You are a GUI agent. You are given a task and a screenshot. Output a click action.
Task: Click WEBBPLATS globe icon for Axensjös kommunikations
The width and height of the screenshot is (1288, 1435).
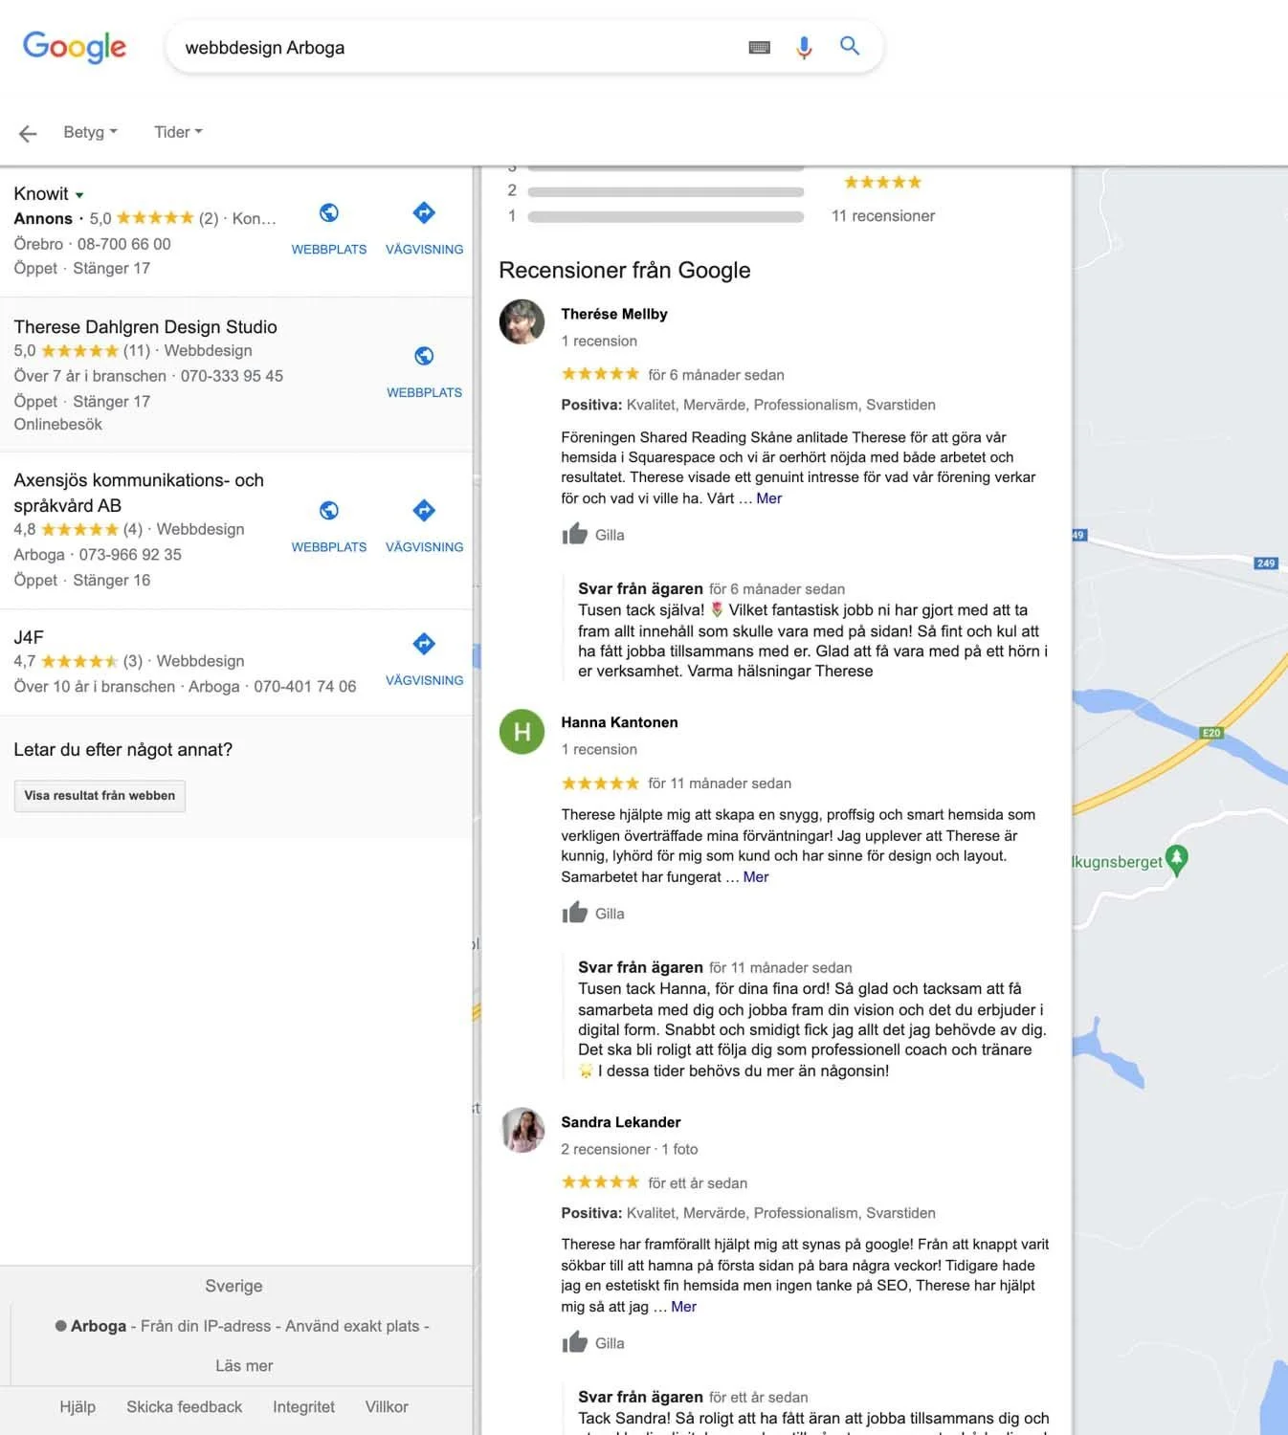[329, 510]
